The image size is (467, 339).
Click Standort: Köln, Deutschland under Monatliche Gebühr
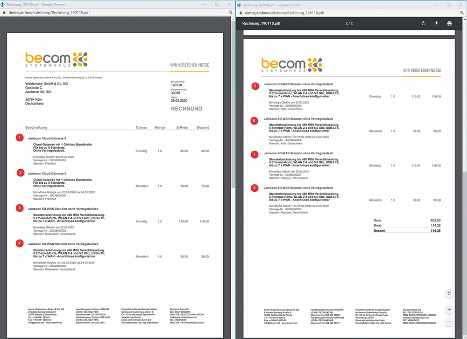(286, 143)
